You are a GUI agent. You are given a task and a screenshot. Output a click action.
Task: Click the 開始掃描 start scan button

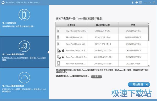click(x=139, y=85)
